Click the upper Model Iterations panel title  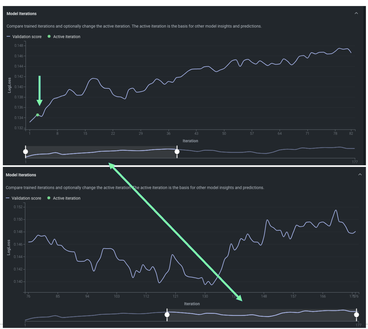pyautogui.click(x=21, y=13)
